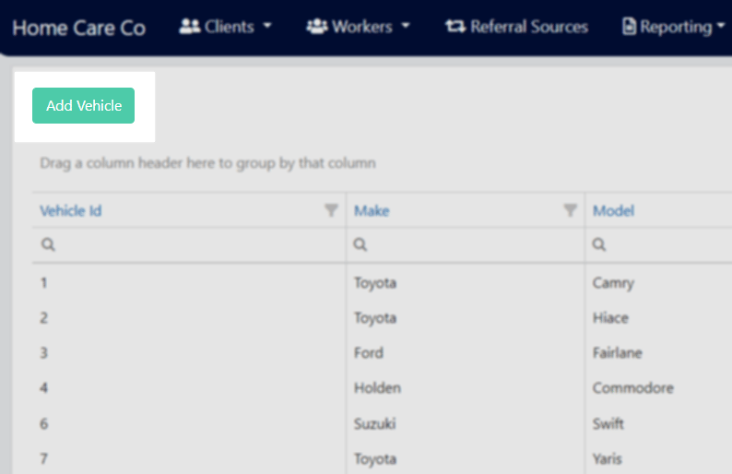
Task: Open the Reporting menu
Action: [674, 27]
